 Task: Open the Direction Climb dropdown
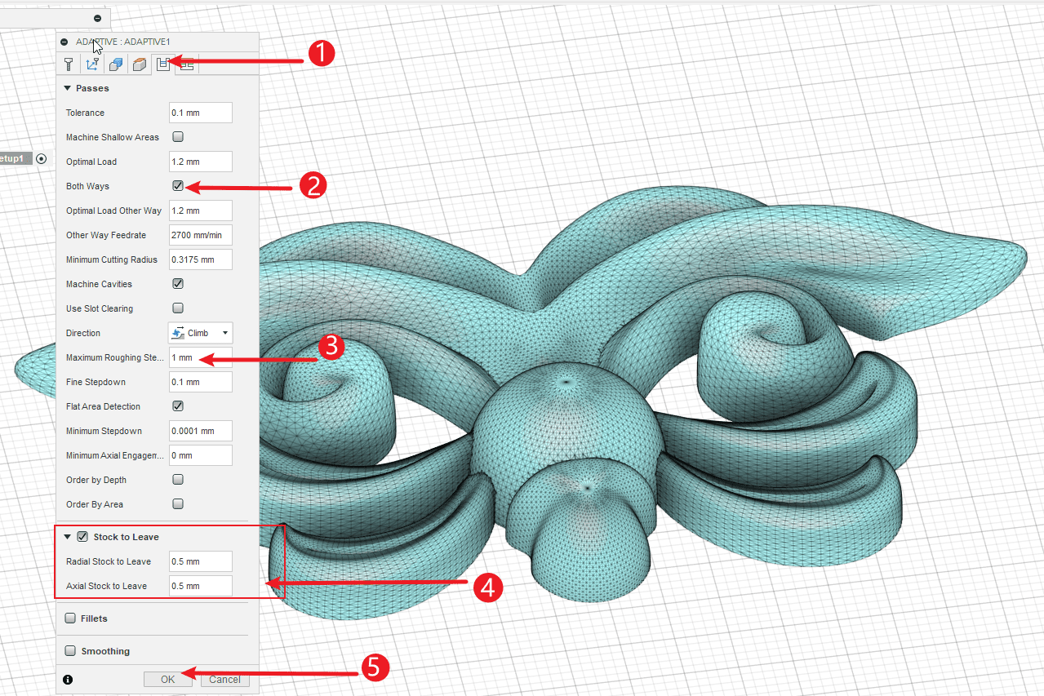(x=200, y=333)
